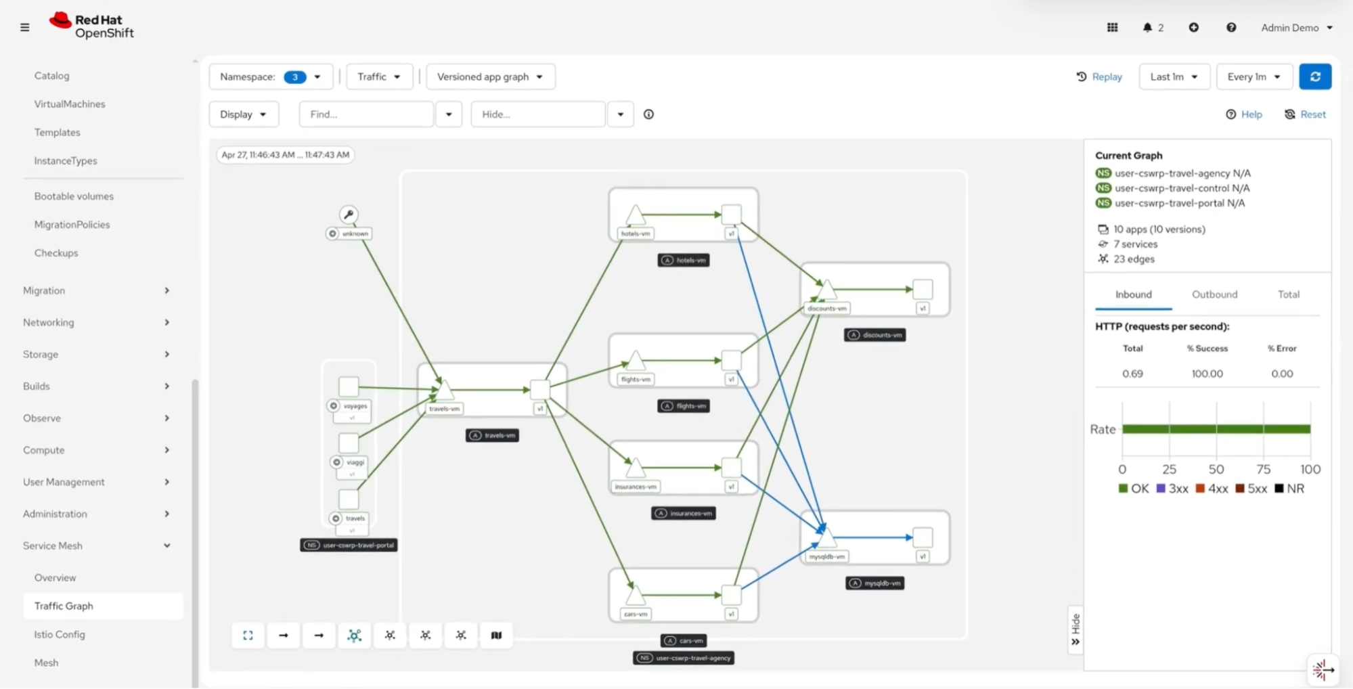This screenshot has width=1353, height=689.
Task: Open the Find presets dropdown arrow
Action: [449, 114]
